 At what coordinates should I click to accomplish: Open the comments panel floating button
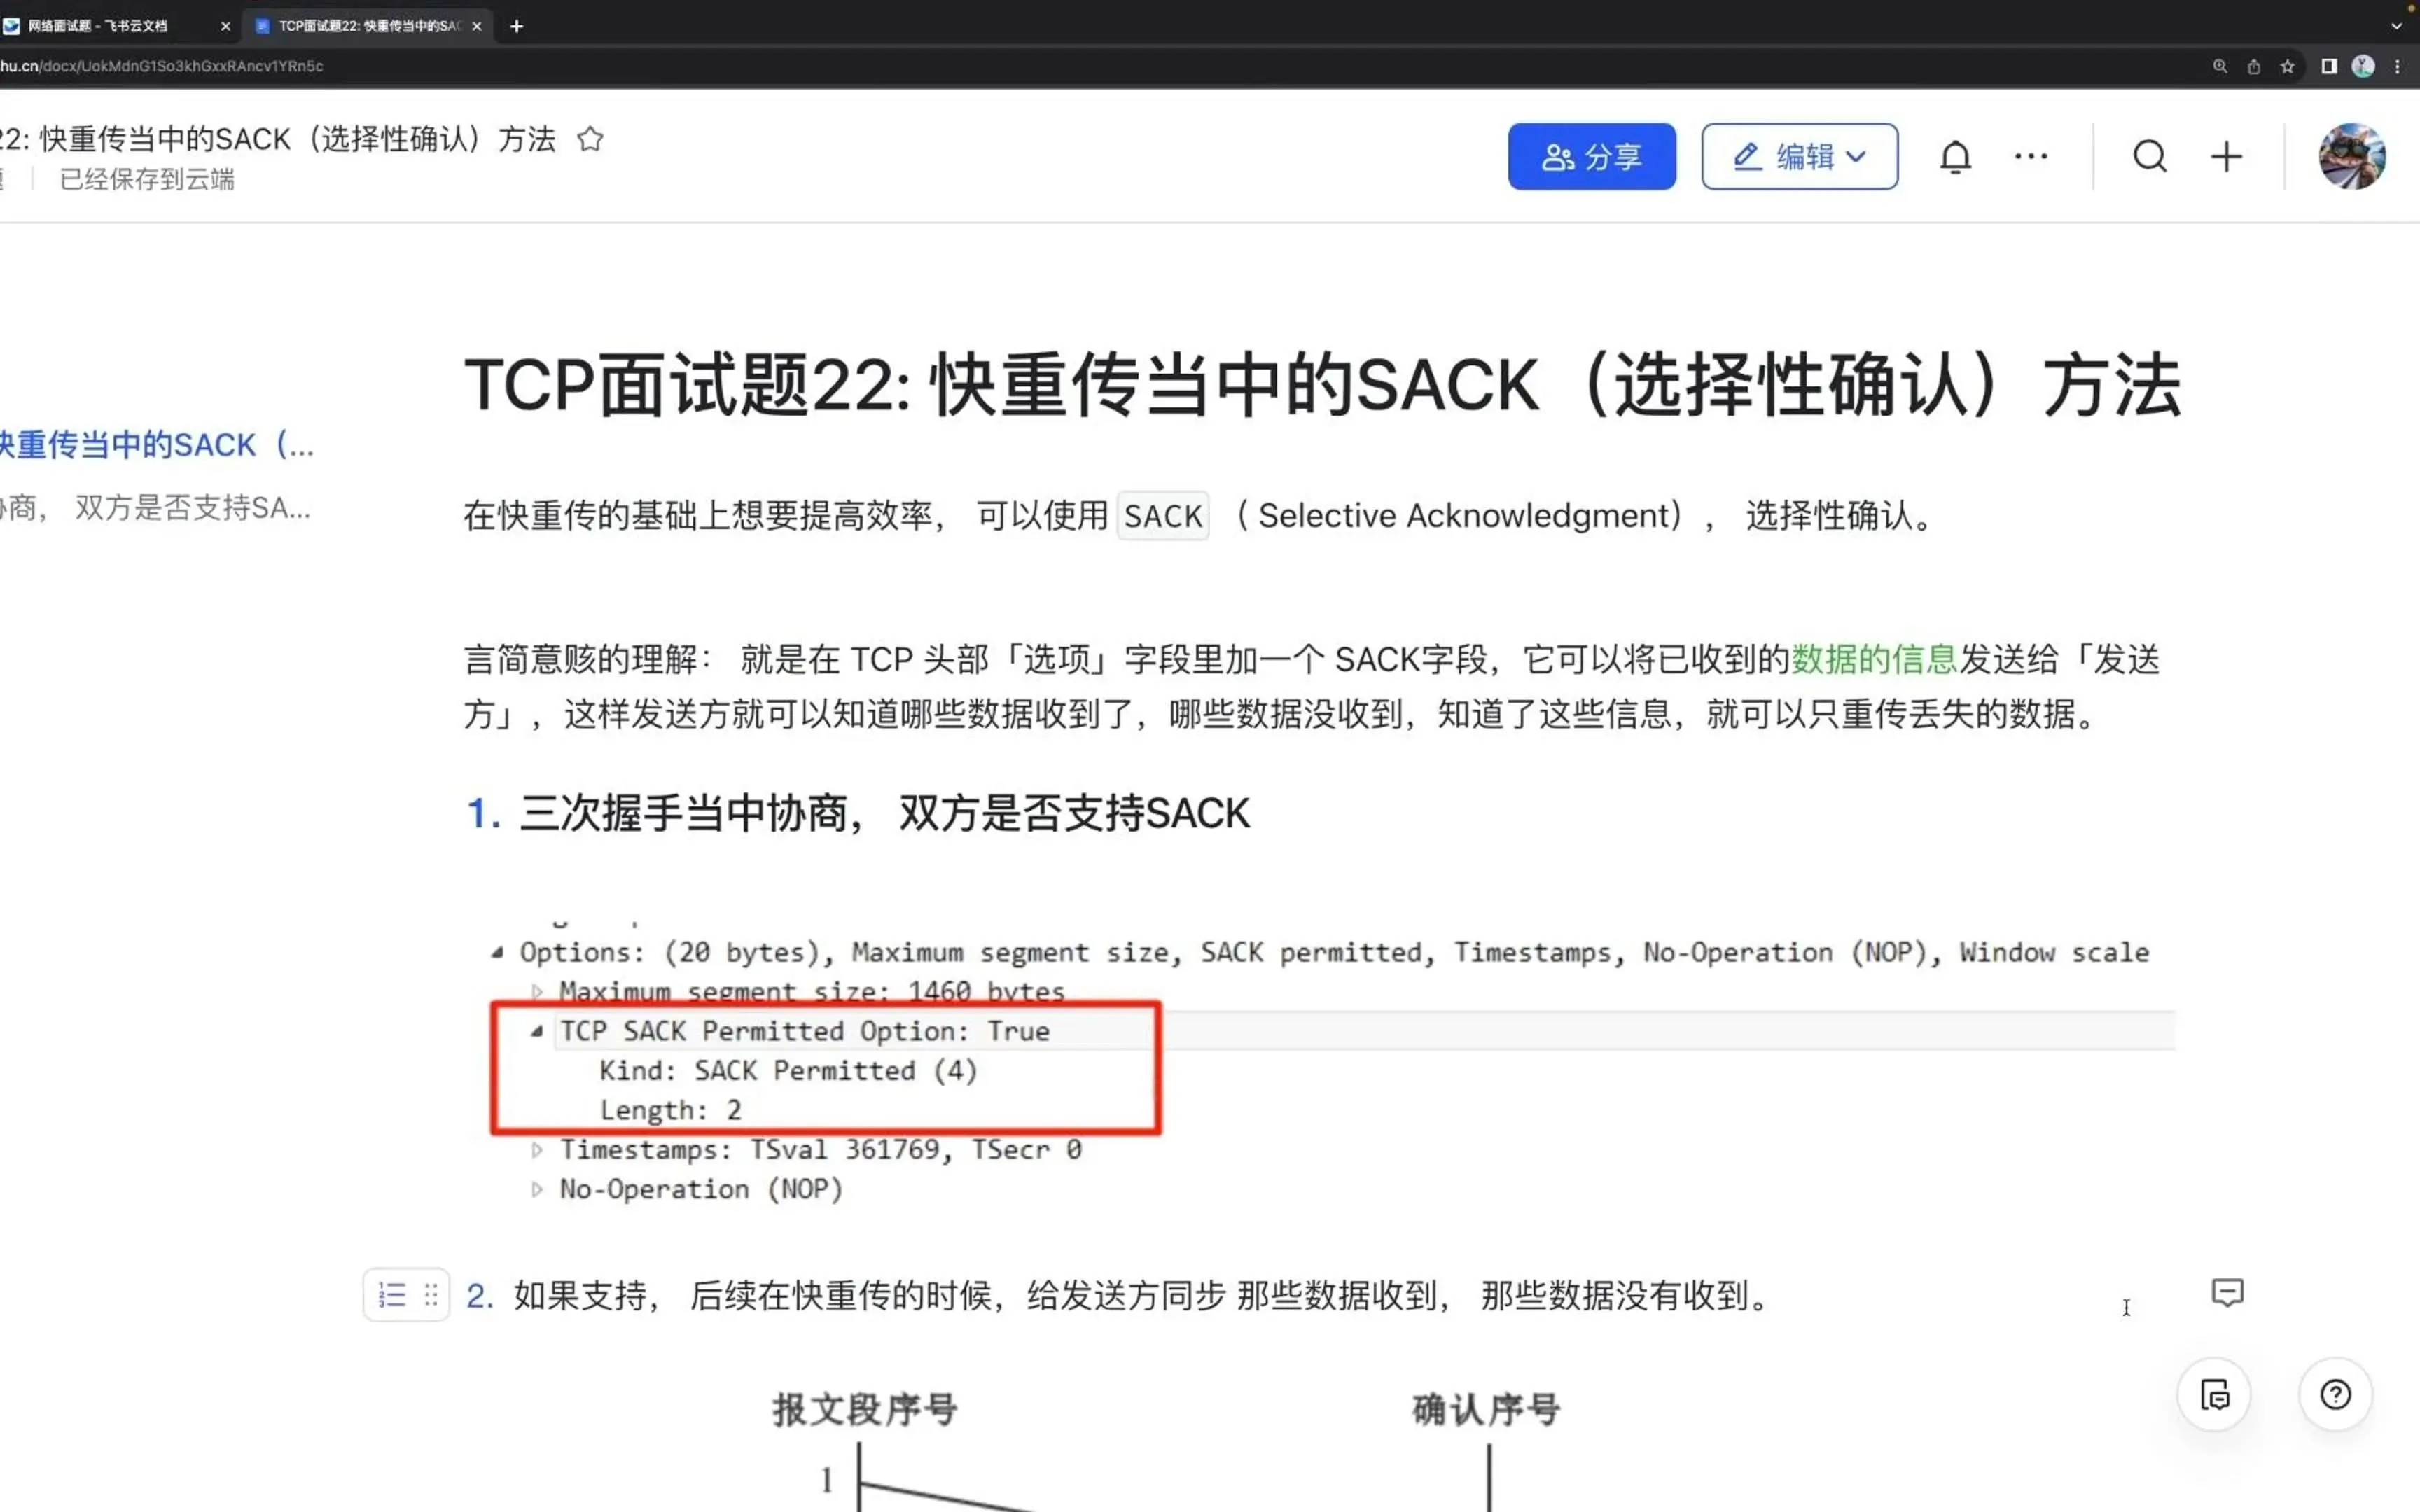point(2214,1394)
